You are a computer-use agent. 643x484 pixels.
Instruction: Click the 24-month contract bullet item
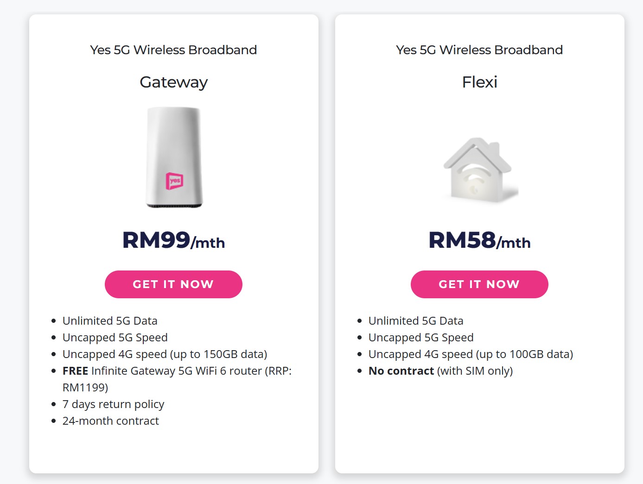tap(111, 421)
